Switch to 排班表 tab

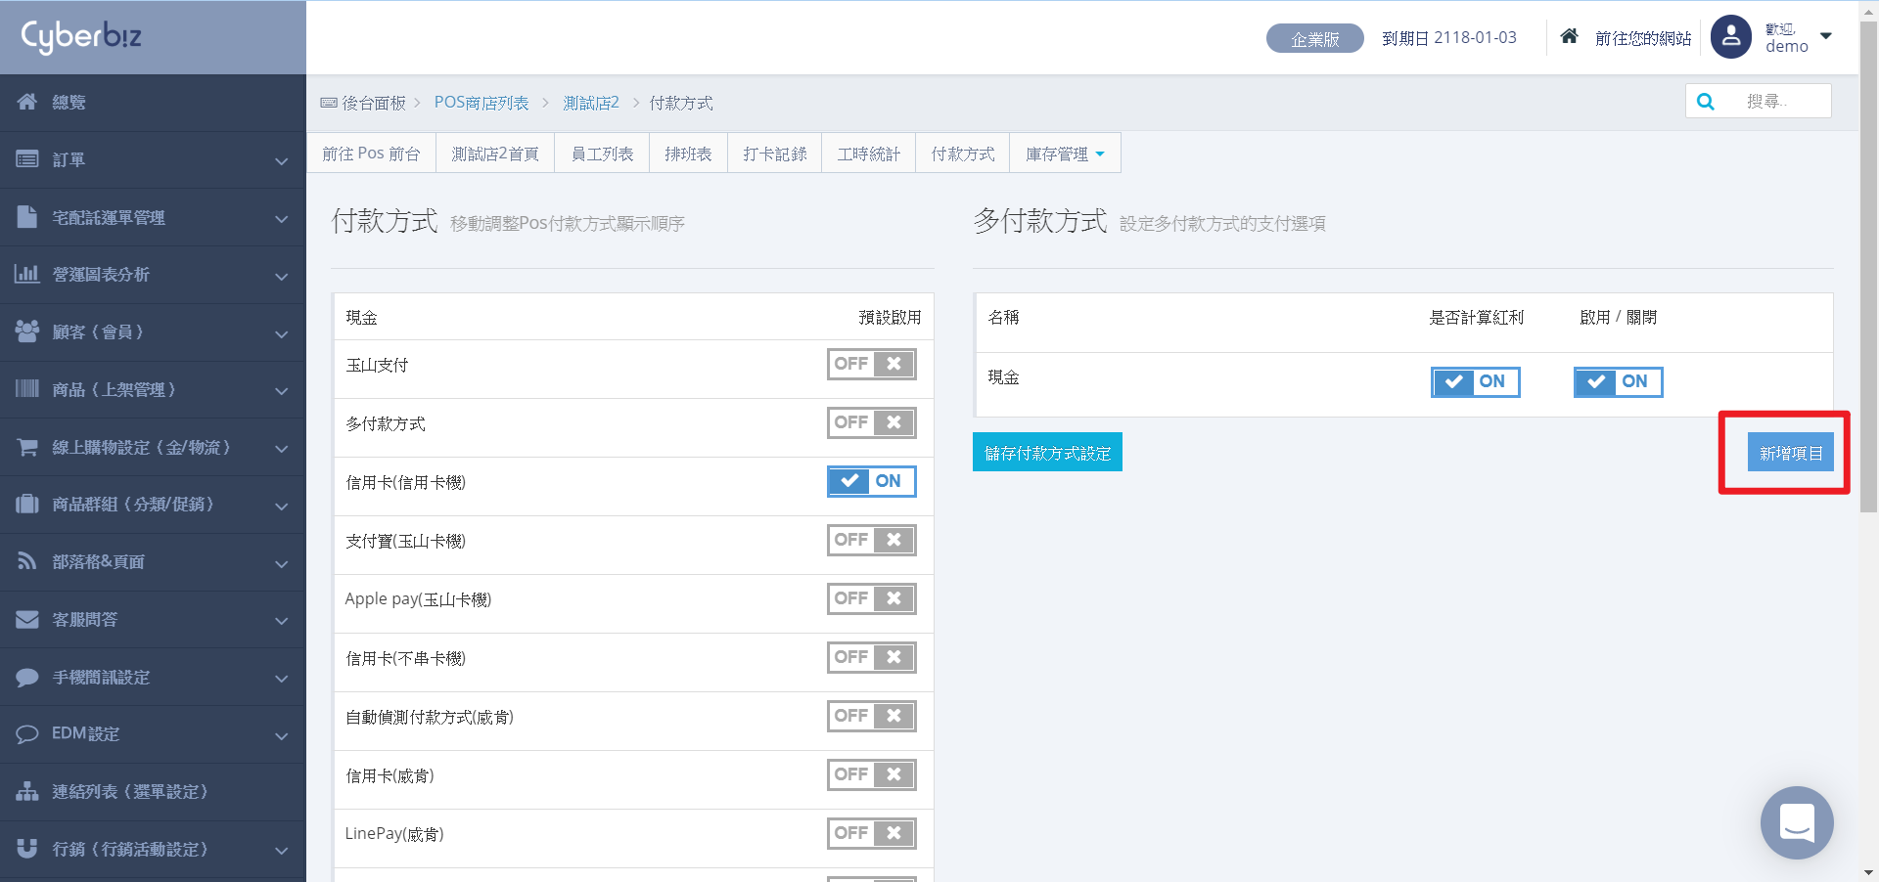click(688, 154)
